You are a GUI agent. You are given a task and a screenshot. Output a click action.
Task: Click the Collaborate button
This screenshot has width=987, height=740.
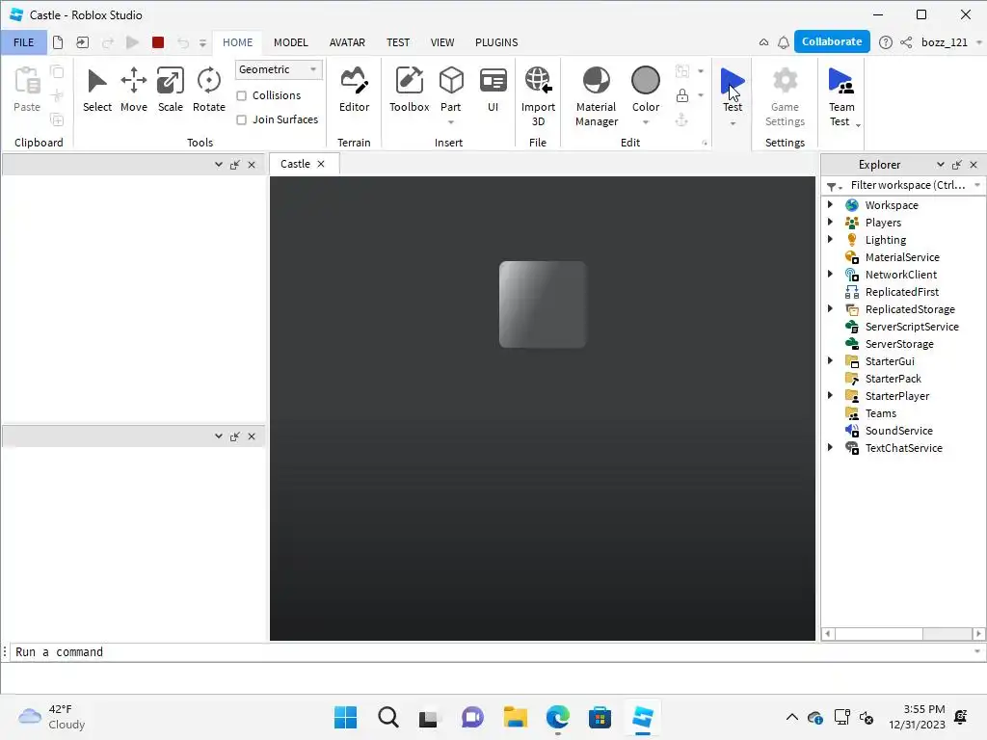click(832, 41)
